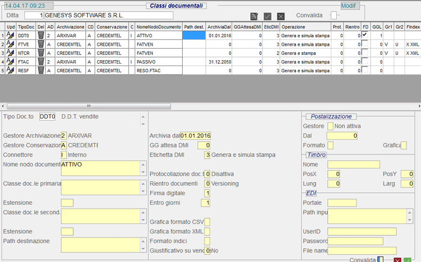This screenshot has height=262, width=421.
Task: Click RESO.FTAC cell in the grid
Action: coord(159,70)
